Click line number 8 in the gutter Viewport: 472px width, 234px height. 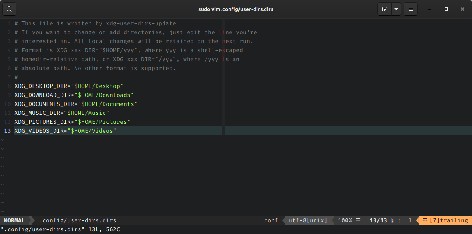tap(9, 86)
